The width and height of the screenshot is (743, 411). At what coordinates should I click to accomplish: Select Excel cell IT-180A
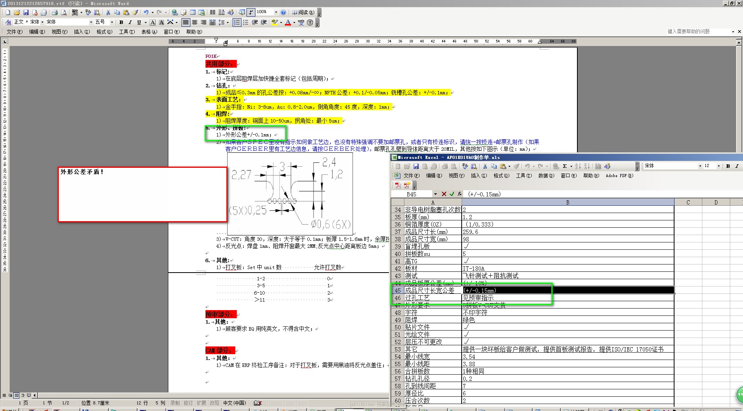[568, 268]
